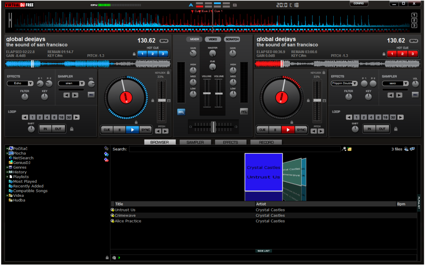Play the right deck track
Image resolution: width=425 pixels, height=266 pixels.
288,130
